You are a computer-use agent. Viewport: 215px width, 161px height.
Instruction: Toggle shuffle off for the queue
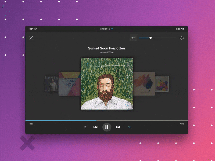pyautogui.click(x=129, y=127)
